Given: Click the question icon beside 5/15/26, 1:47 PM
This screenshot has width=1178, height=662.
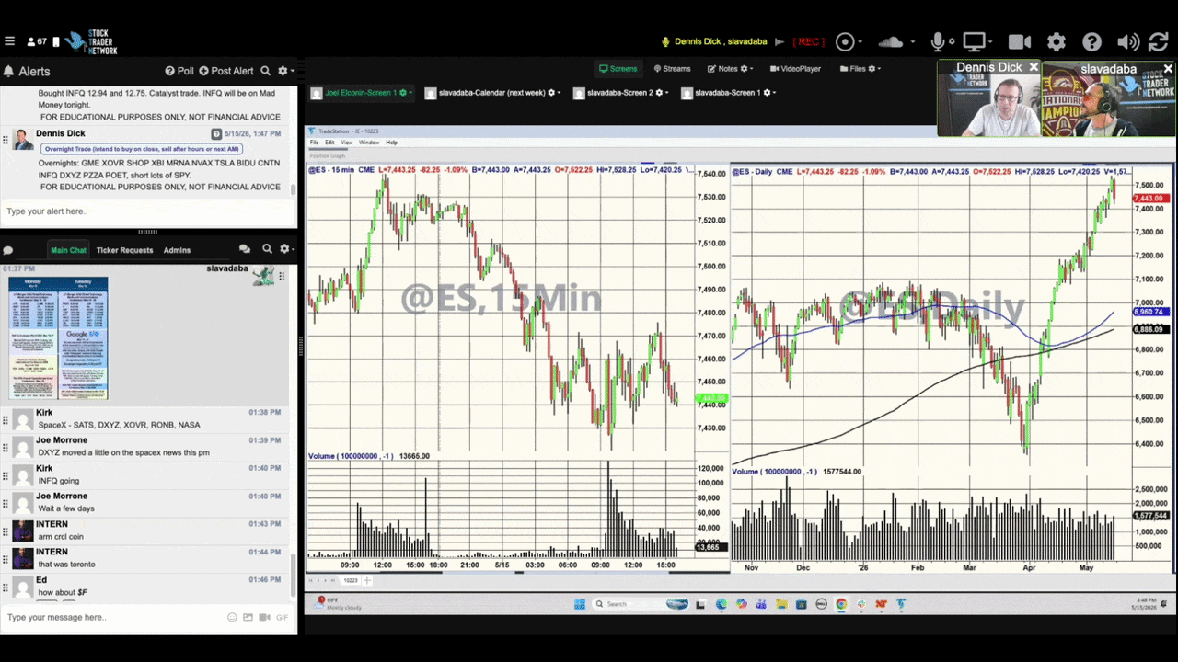Looking at the screenshot, I should 216,134.
